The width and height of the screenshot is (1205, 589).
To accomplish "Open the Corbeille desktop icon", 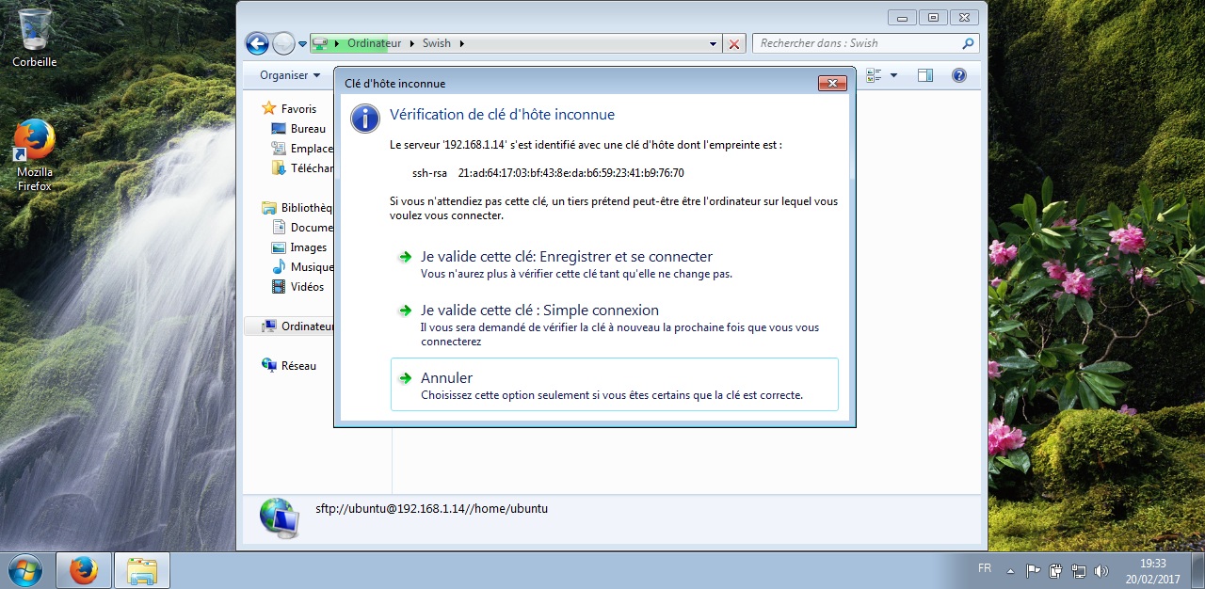I will (35, 38).
